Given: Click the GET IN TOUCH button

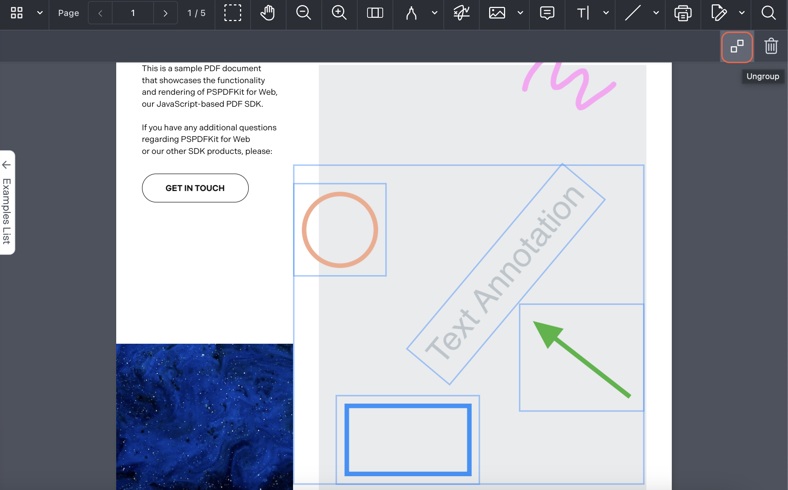Looking at the screenshot, I should pos(195,188).
